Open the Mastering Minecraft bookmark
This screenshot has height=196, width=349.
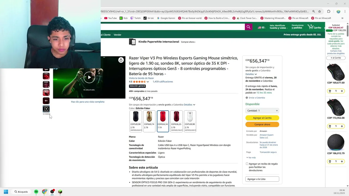[x=273, y=18]
